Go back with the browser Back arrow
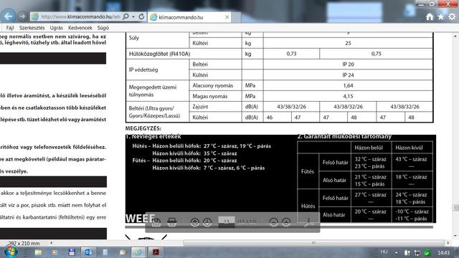The width and height of the screenshot is (459, 258). [8, 16]
